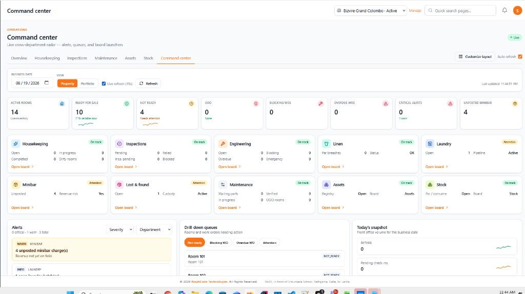
Task: Open the Maintenance board link
Action: [x=229, y=207]
